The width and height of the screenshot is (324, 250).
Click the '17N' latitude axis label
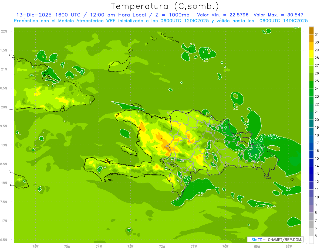[4, 221]
